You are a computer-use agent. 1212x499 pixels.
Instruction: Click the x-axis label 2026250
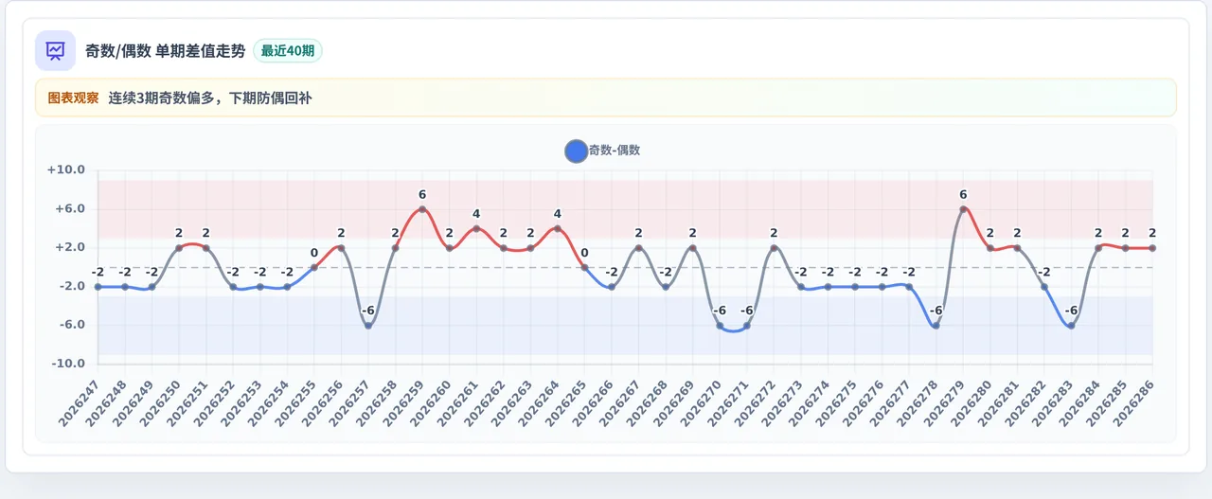pos(161,401)
